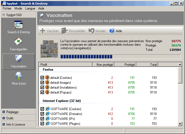Uncheck the Firefox default (Cookies) checkbox
185x134 pixels.
pyautogui.click(x=42, y=78)
